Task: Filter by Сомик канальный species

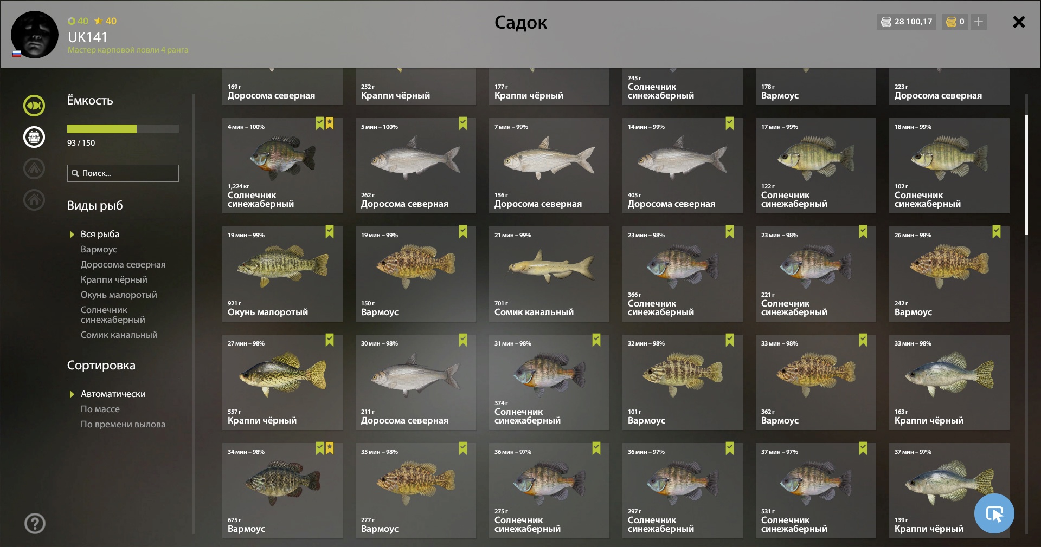Action: [x=119, y=335]
